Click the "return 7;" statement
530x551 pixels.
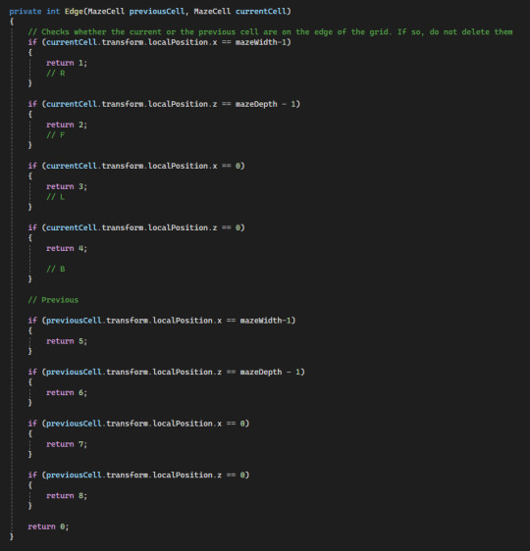[67, 444]
